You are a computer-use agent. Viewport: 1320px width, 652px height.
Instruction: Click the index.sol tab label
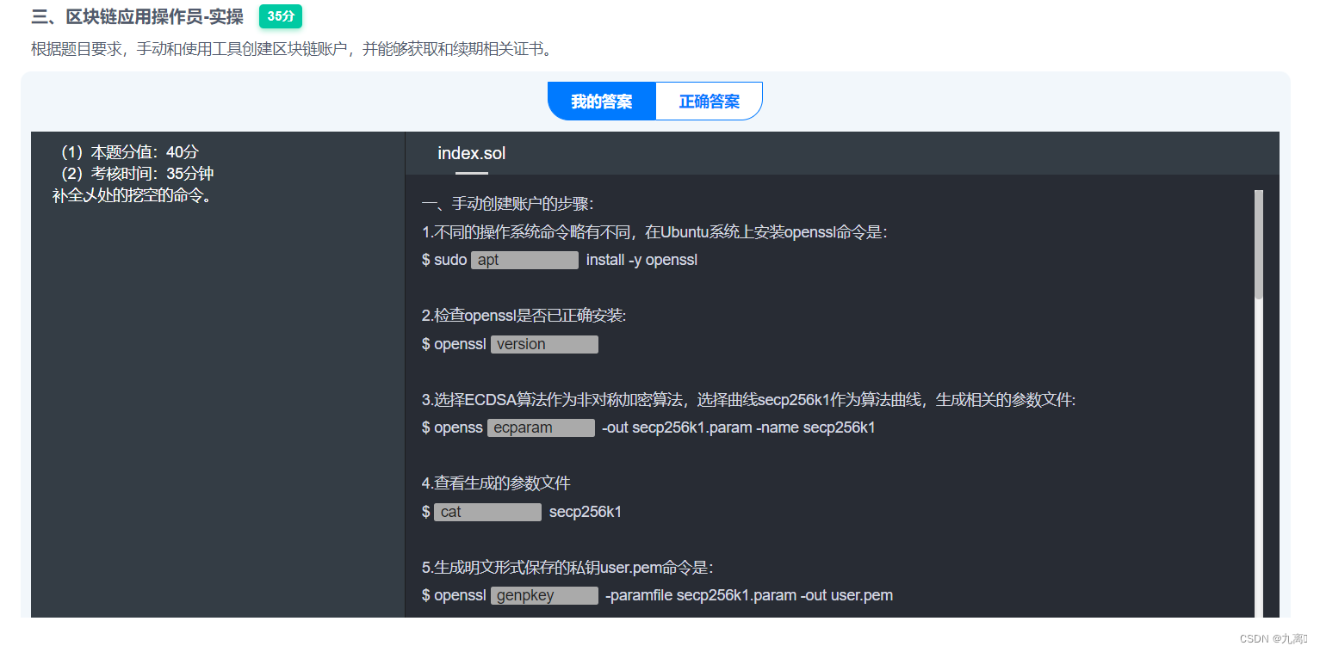(x=471, y=153)
